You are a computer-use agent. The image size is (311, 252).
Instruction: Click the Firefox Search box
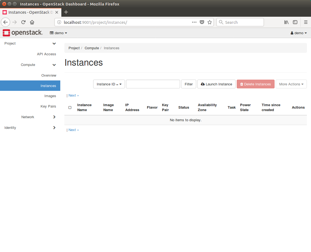(240, 22)
